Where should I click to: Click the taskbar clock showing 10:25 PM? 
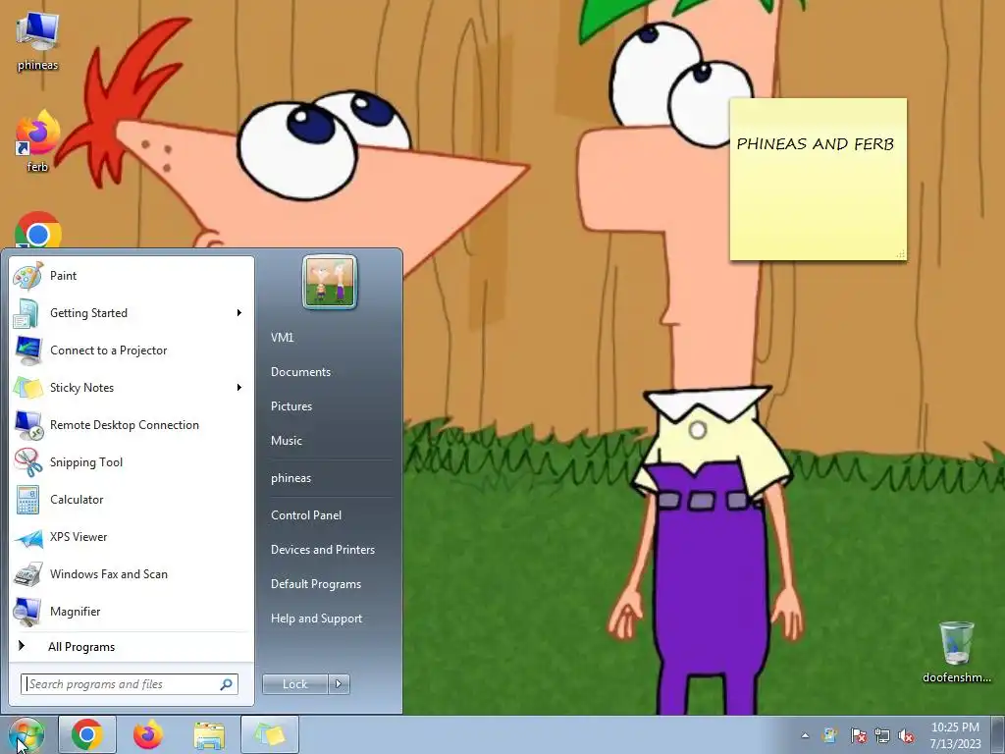click(x=955, y=734)
